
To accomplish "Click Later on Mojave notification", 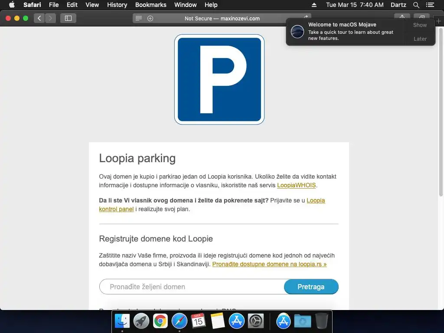I will [x=420, y=39].
